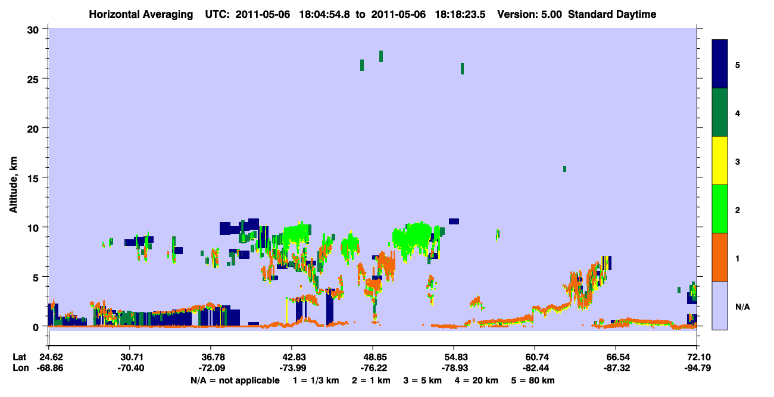Click longitude value -82.44
Image resolution: width=774 pixels, height=397 pixels.
pos(535,368)
